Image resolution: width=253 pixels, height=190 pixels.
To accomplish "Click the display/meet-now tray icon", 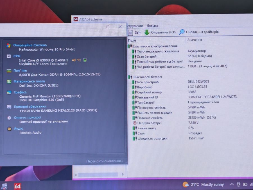I will [x=238, y=184].
